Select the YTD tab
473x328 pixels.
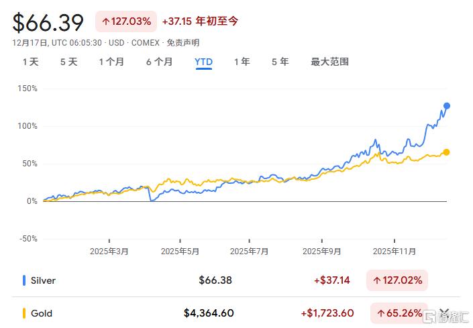[203, 62]
